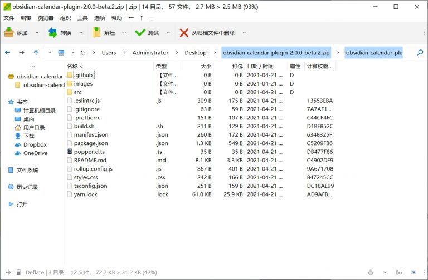Viewport: 428px width, 280px height.
Task: Open the 文件 menu
Action: click(9, 18)
